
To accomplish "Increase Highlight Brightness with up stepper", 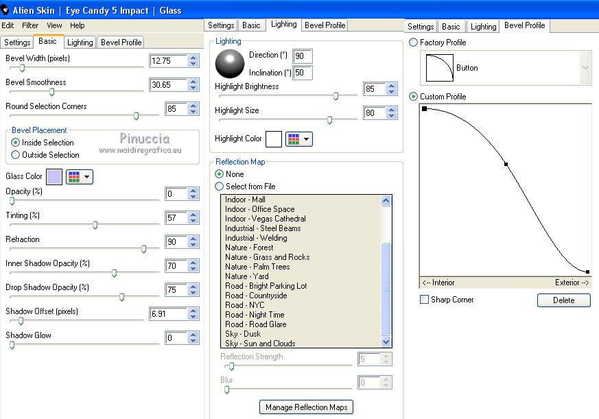I will point(391,86).
